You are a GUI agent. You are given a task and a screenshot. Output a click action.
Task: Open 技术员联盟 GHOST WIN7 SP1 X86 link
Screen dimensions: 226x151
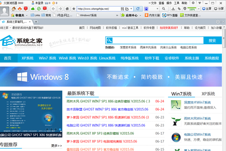pos(107,109)
